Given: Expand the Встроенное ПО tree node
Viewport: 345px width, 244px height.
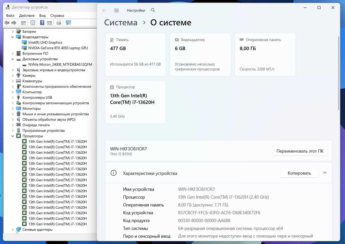Looking at the screenshot, I should point(13,53).
